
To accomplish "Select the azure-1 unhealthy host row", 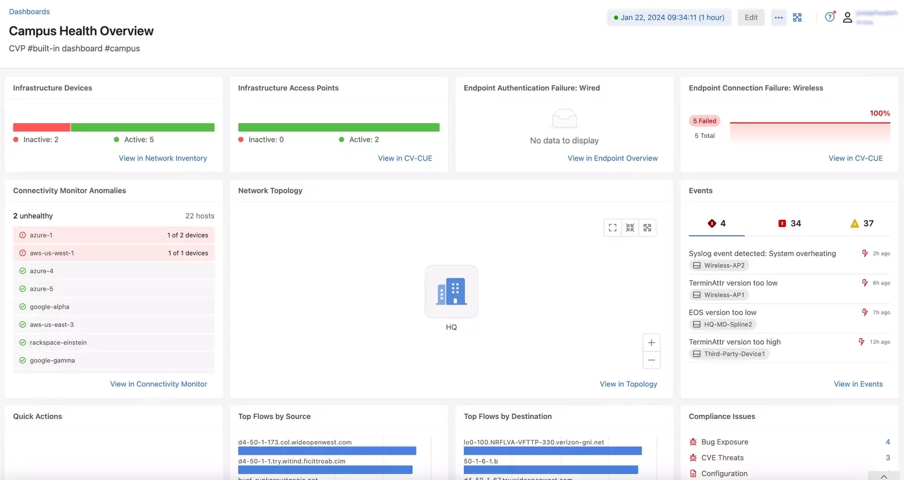I will 114,235.
